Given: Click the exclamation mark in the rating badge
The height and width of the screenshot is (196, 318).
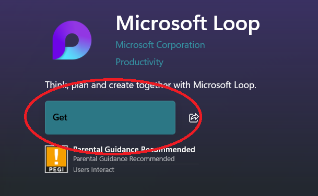Looking at the screenshot, I should (56, 156).
